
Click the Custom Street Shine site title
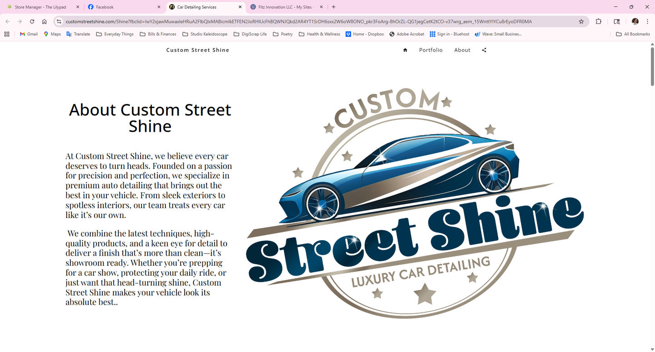[x=197, y=50]
